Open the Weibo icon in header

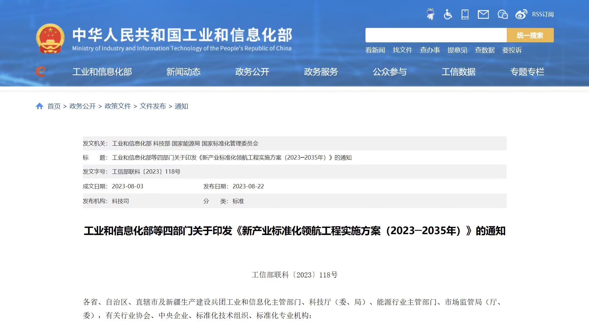click(521, 14)
